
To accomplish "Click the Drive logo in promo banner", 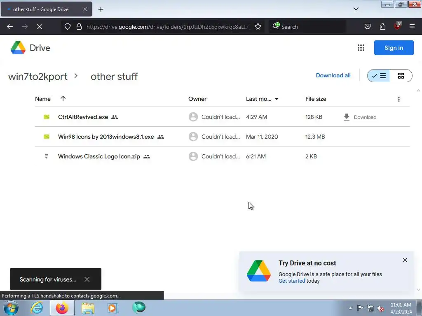I will click(x=259, y=271).
